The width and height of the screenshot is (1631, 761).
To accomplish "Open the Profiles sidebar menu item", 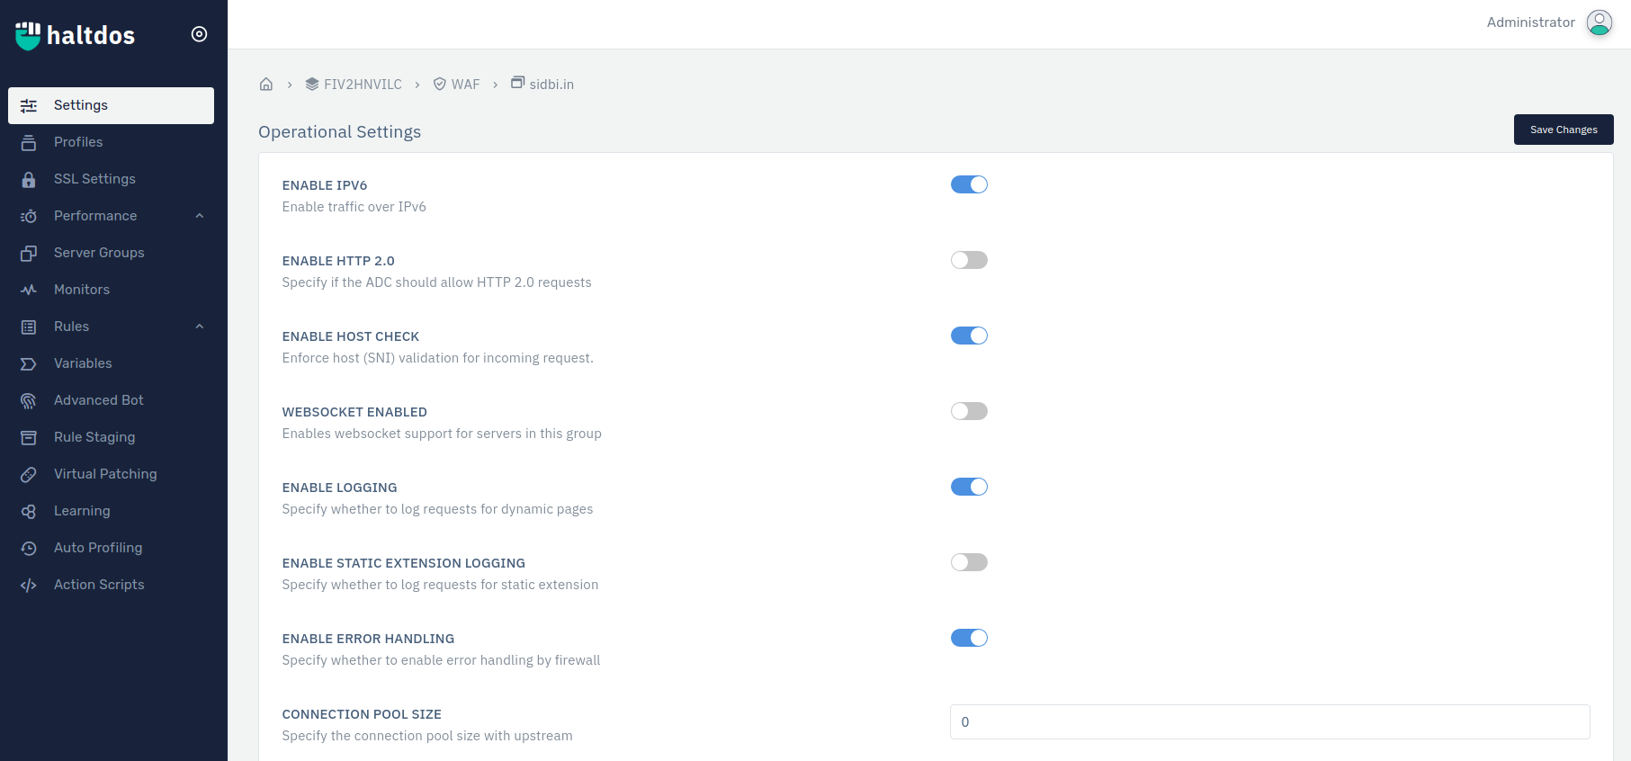I will coord(78,142).
